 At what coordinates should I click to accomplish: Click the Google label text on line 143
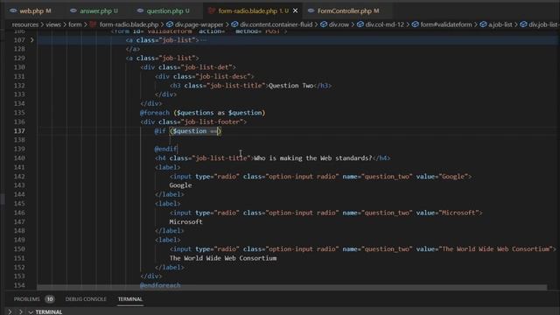coord(180,185)
